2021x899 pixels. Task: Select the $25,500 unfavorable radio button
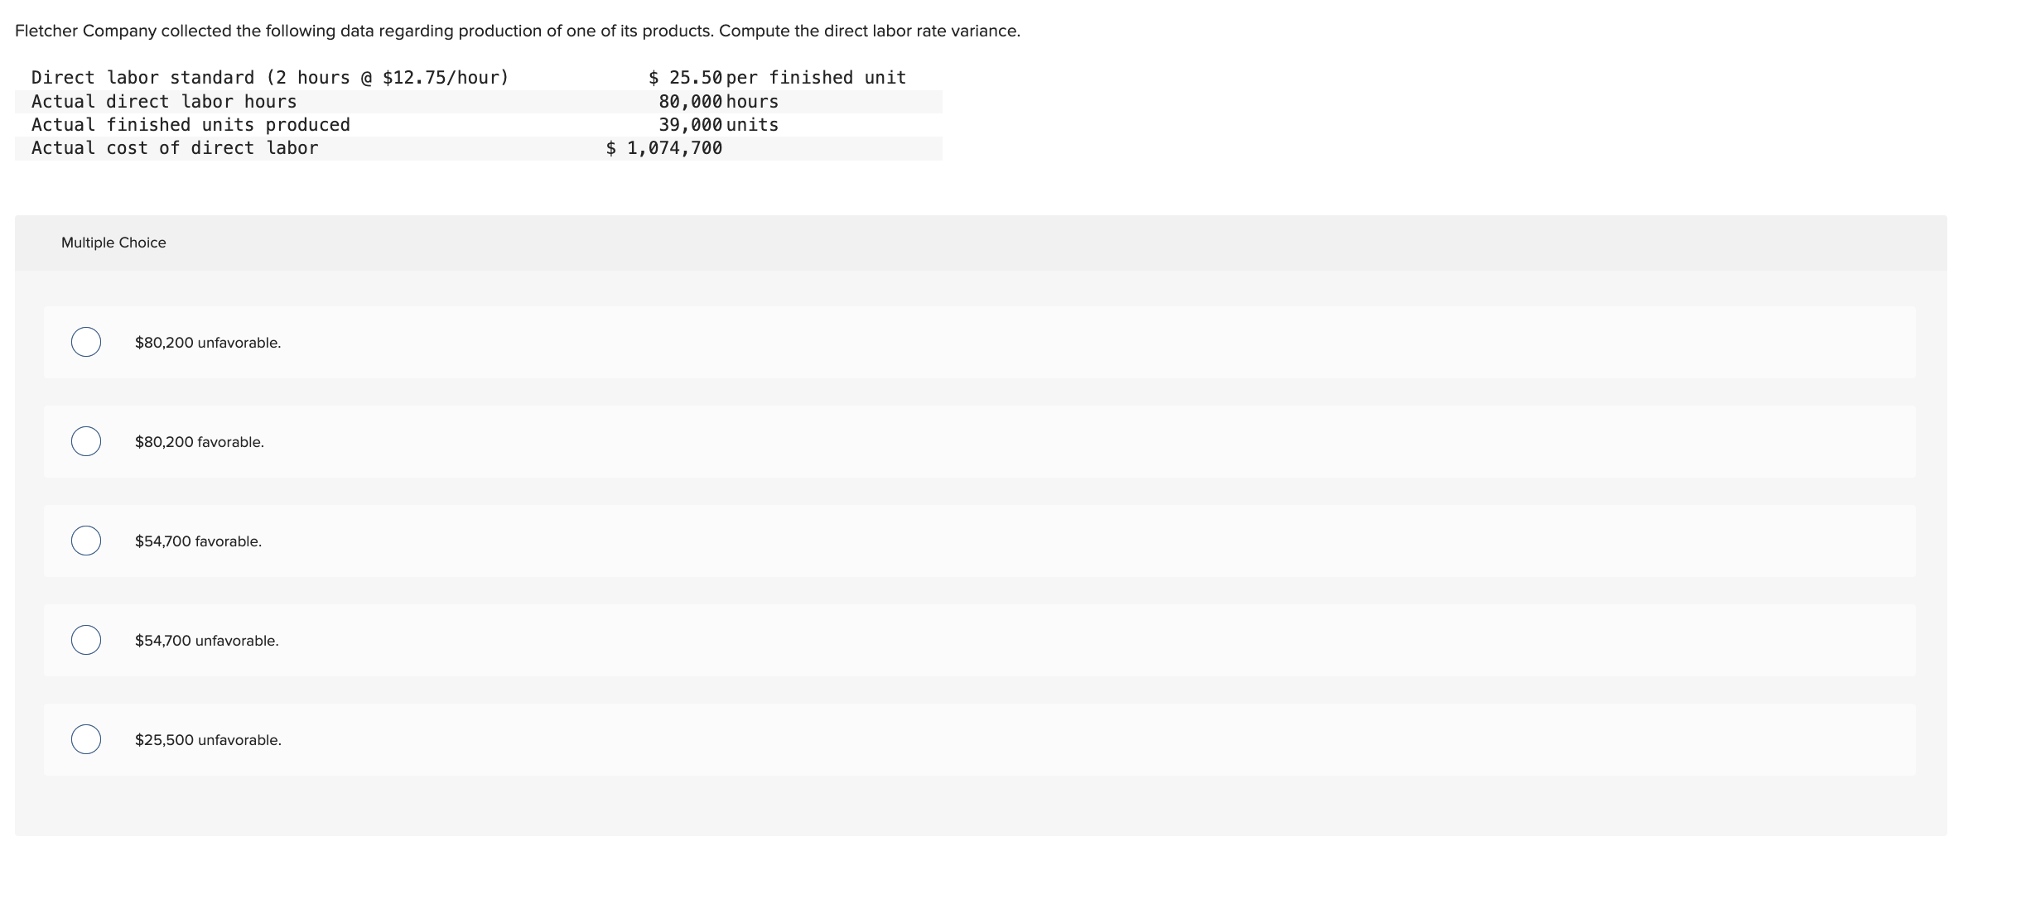click(87, 739)
